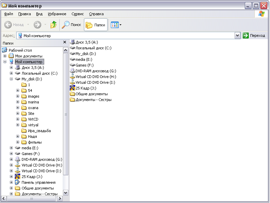The width and height of the screenshot is (270, 203).
Task: Click the Переход go button
Action: [254, 35]
